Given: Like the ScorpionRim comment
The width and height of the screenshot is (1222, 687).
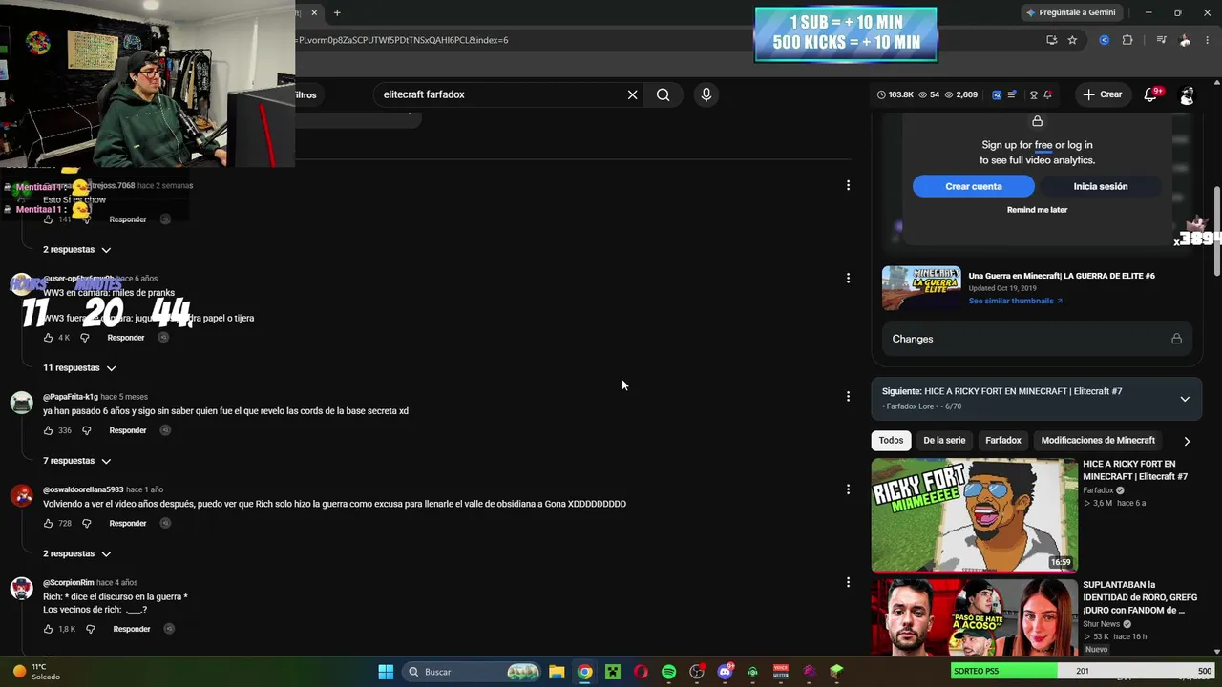Looking at the screenshot, I should 49,629.
